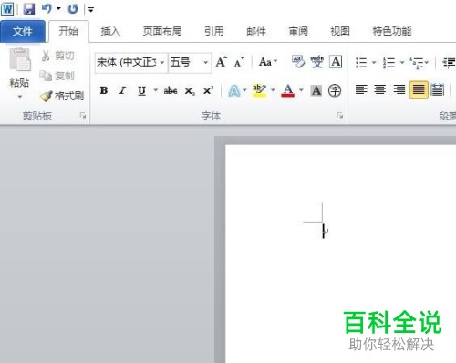The width and height of the screenshot is (456, 363).
Task: Switch to the 视图 (View) tab
Action: click(x=340, y=31)
